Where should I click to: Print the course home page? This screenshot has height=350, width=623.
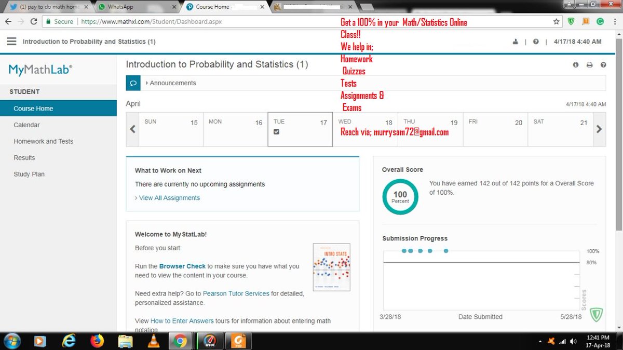(589, 65)
